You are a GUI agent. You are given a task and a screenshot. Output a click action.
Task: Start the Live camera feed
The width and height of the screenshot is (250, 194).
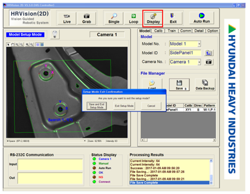point(67,19)
